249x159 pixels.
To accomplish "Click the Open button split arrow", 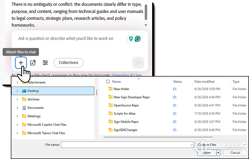I will click(x=218, y=153).
